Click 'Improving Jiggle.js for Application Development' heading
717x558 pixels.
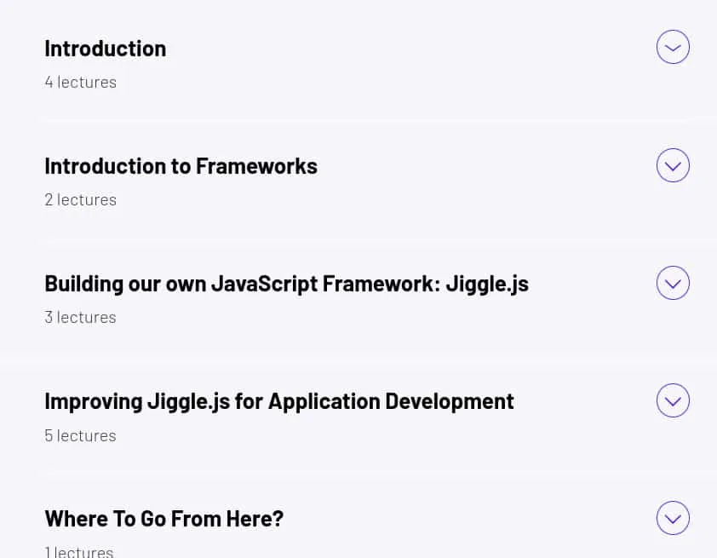(x=279, y=402)
